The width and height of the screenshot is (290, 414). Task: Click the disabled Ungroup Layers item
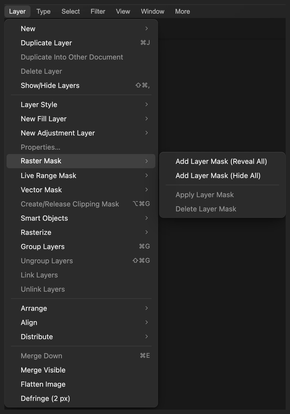tap(81, 261)
